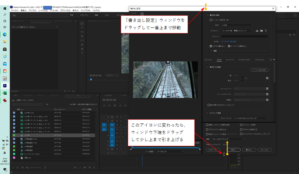This screenshot has height=174, width=299.
Task: Click the 'ソースに合わせる' button
Action: tap(259, 70)
